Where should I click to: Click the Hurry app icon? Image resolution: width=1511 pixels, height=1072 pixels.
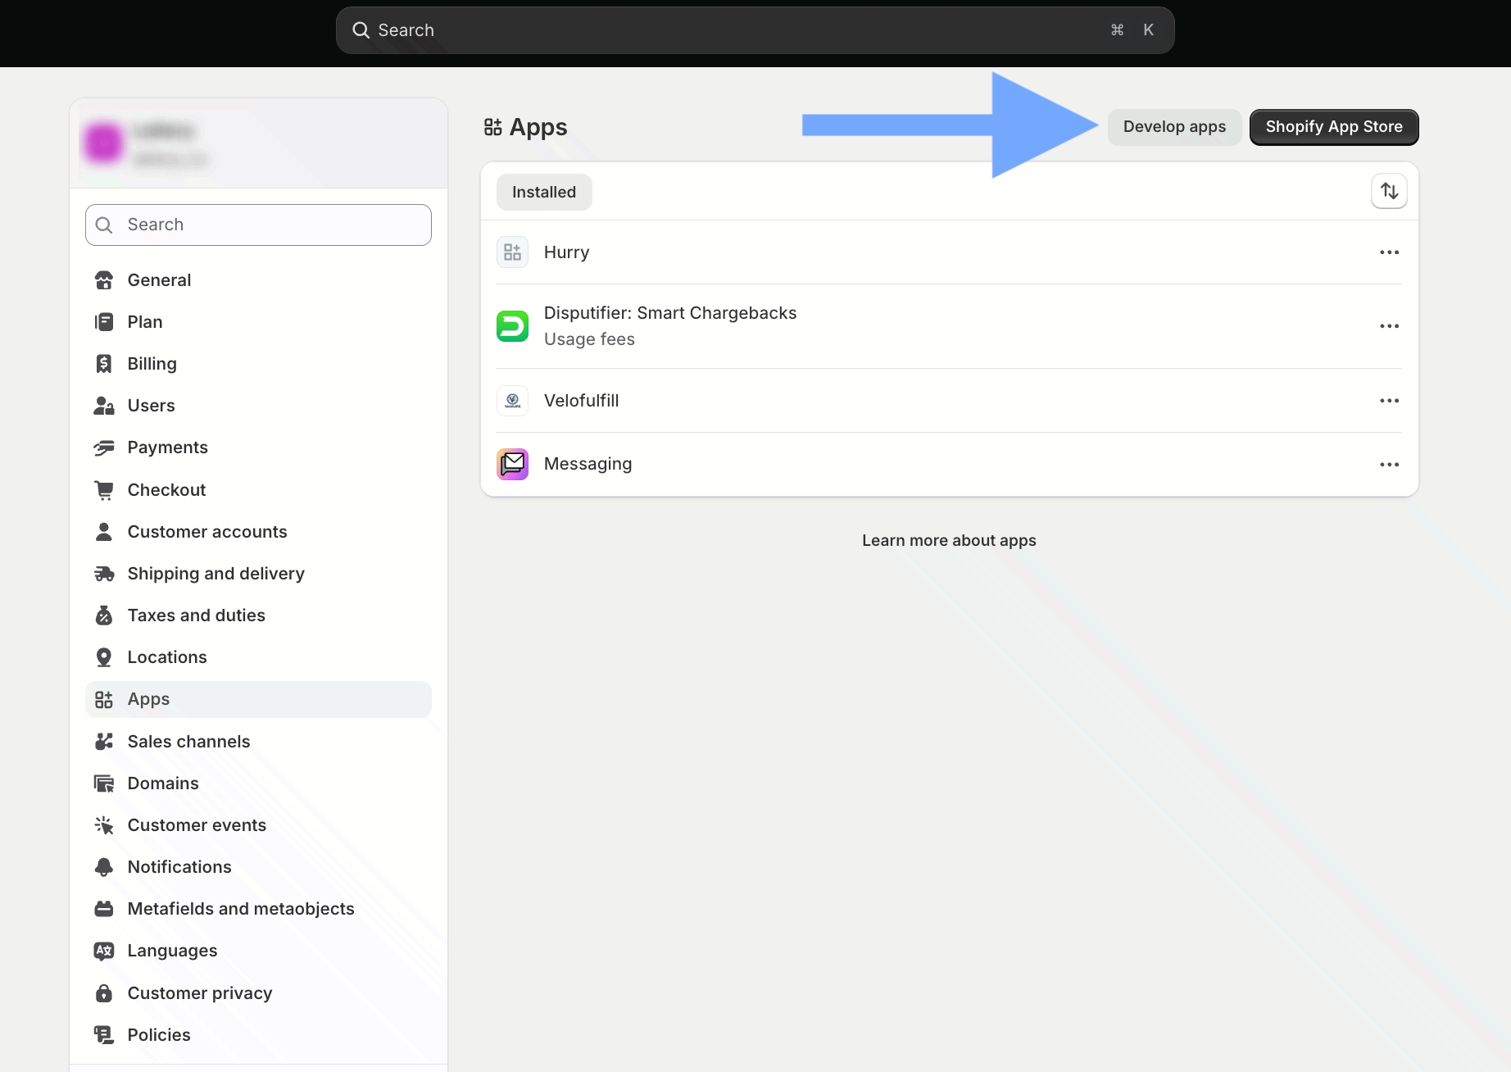(x=512, y=252)
